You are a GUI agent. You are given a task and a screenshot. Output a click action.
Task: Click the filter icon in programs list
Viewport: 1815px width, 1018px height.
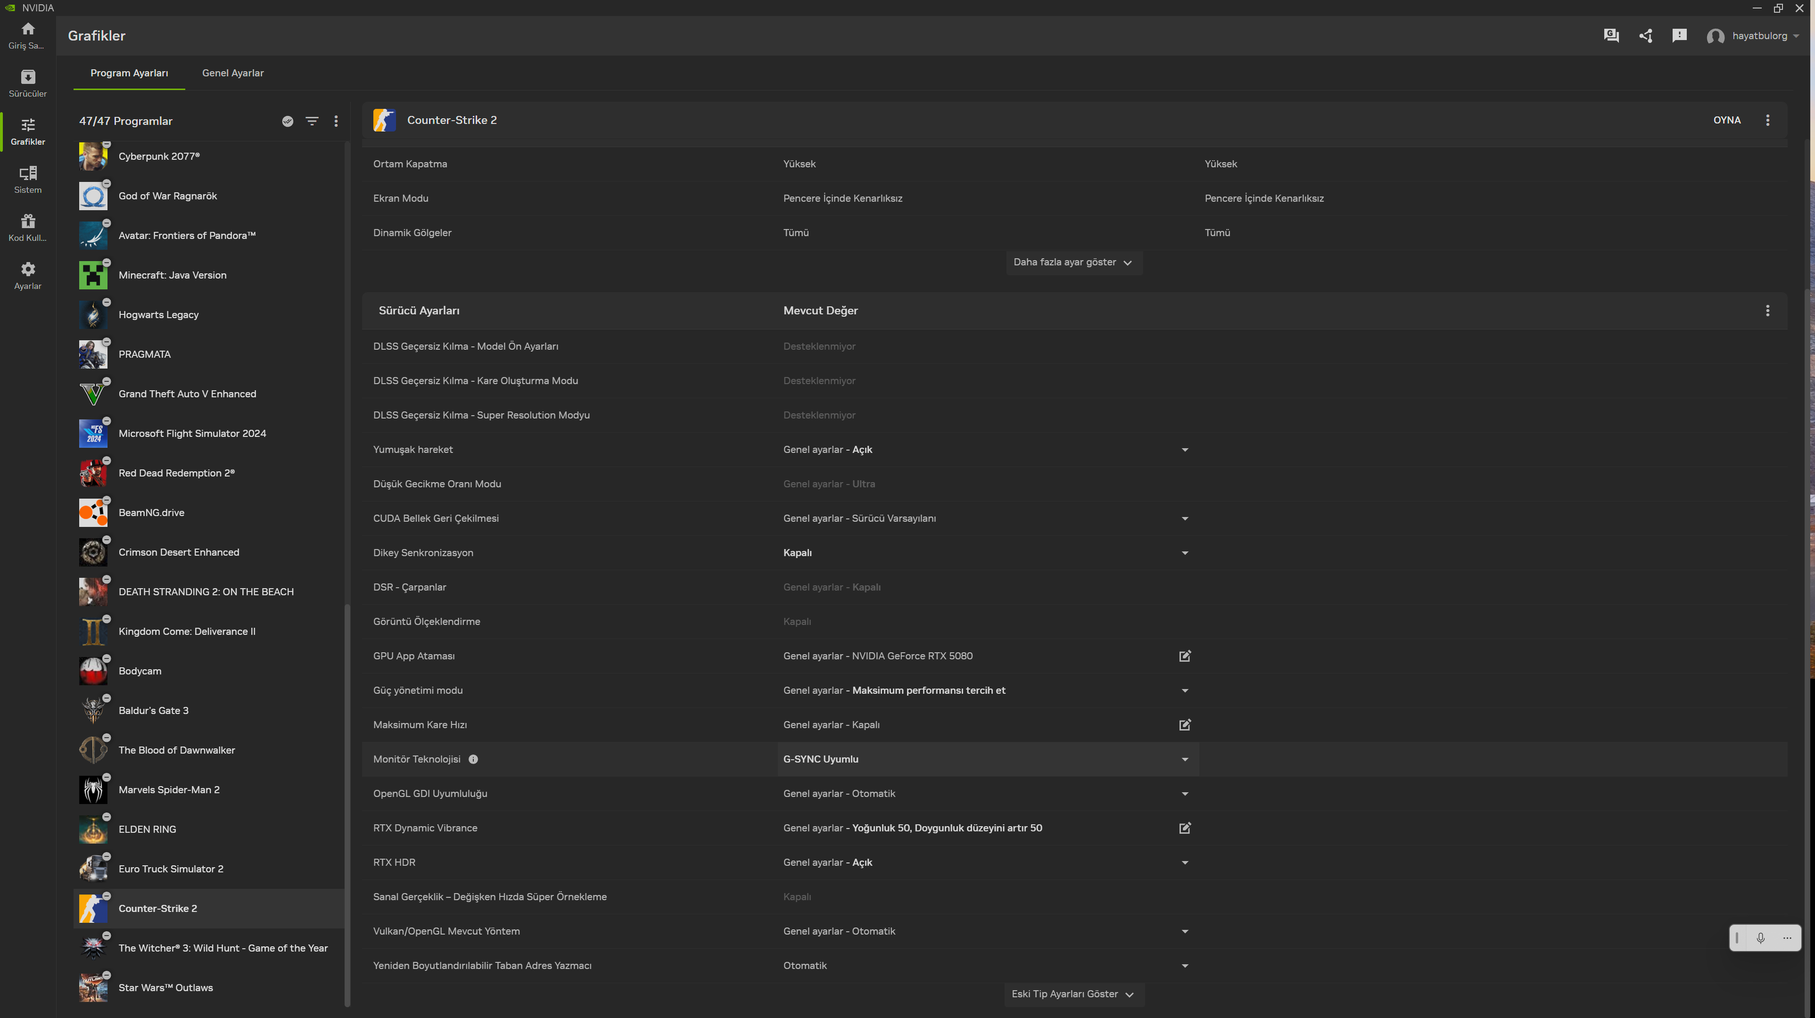[311, 121]
